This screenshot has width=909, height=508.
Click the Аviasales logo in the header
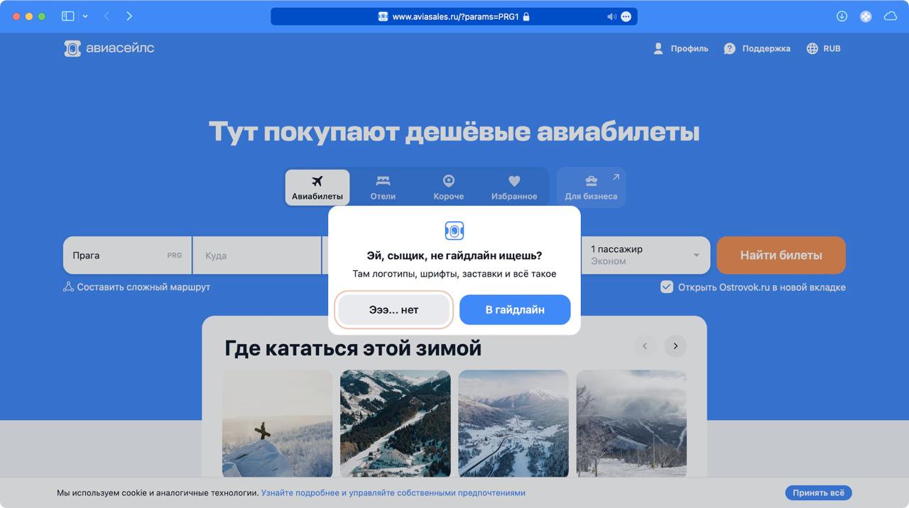[108, 48]
